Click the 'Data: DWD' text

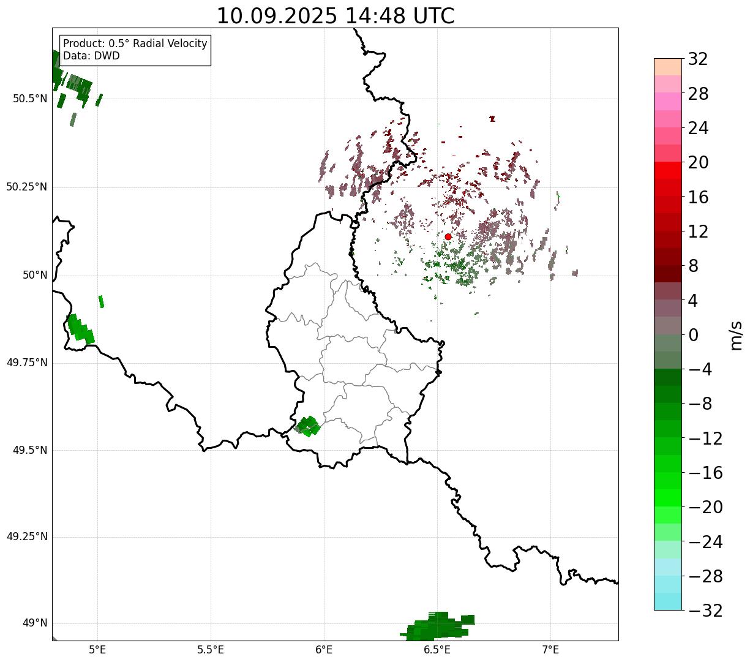[91, 56]
